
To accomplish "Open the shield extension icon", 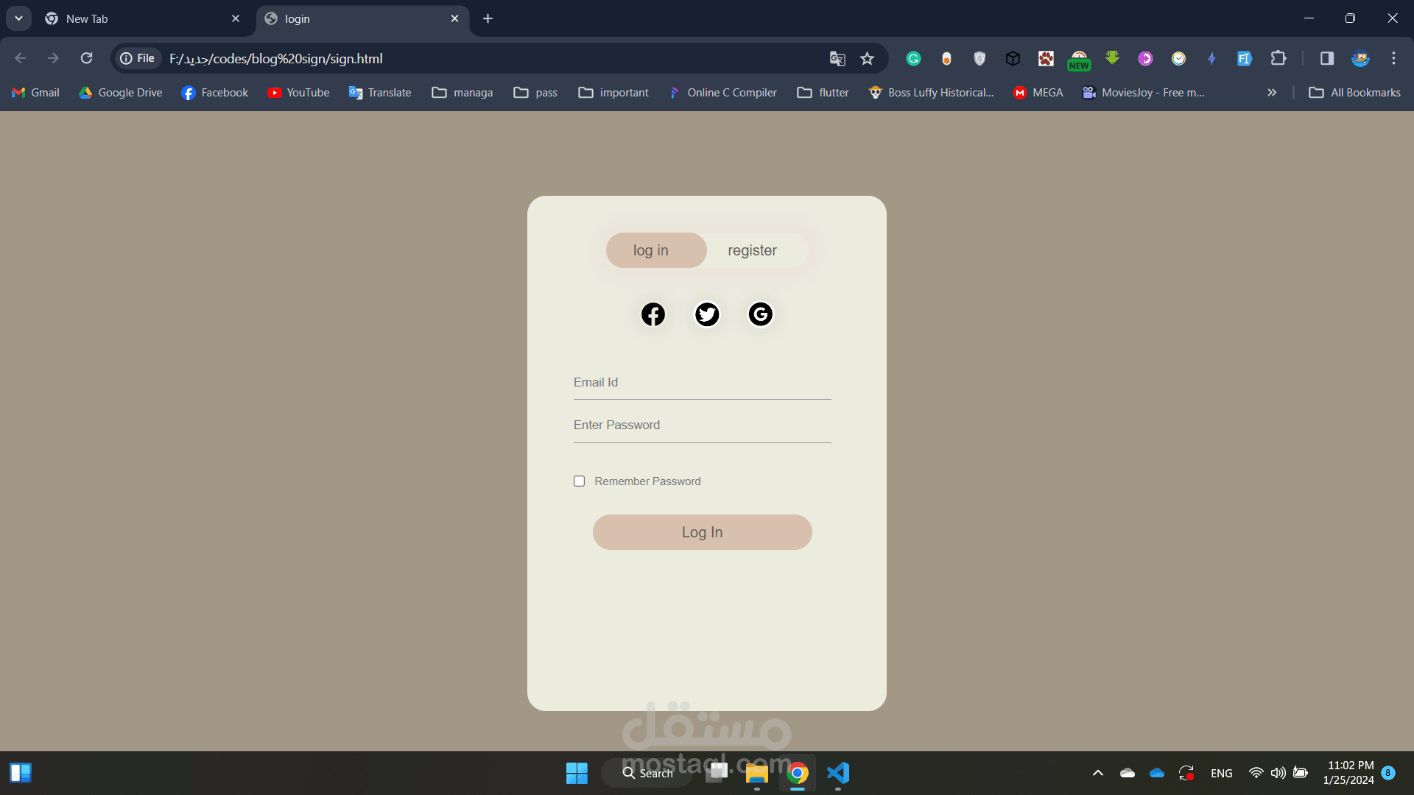I will (x=979, y=59).
